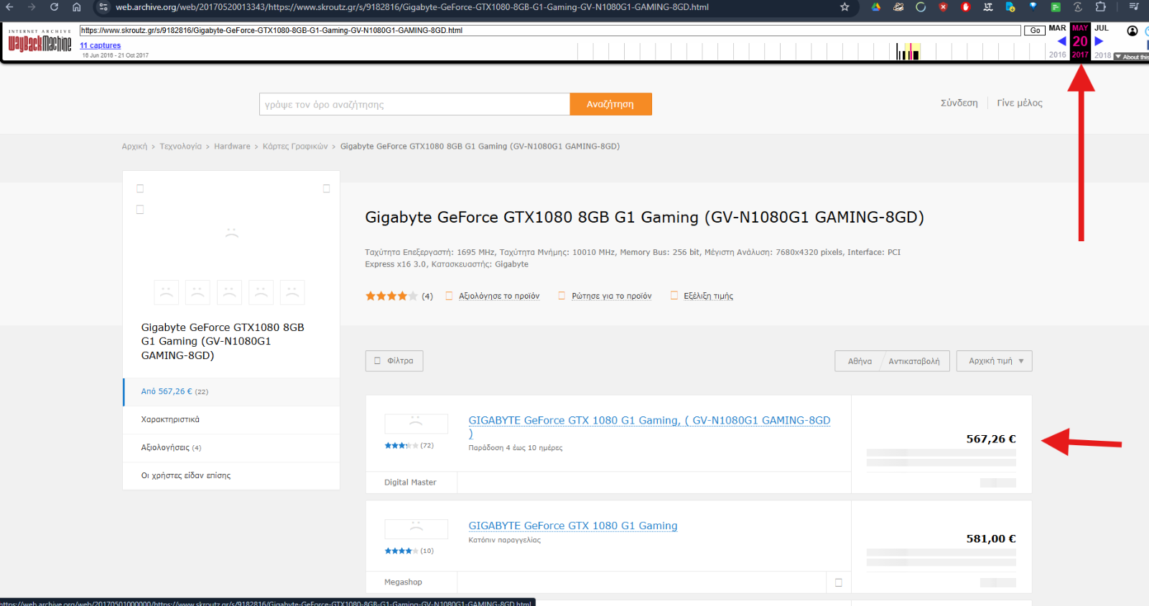Reload the page
Screen dimensions: 1149x606
tap(54, 7)
